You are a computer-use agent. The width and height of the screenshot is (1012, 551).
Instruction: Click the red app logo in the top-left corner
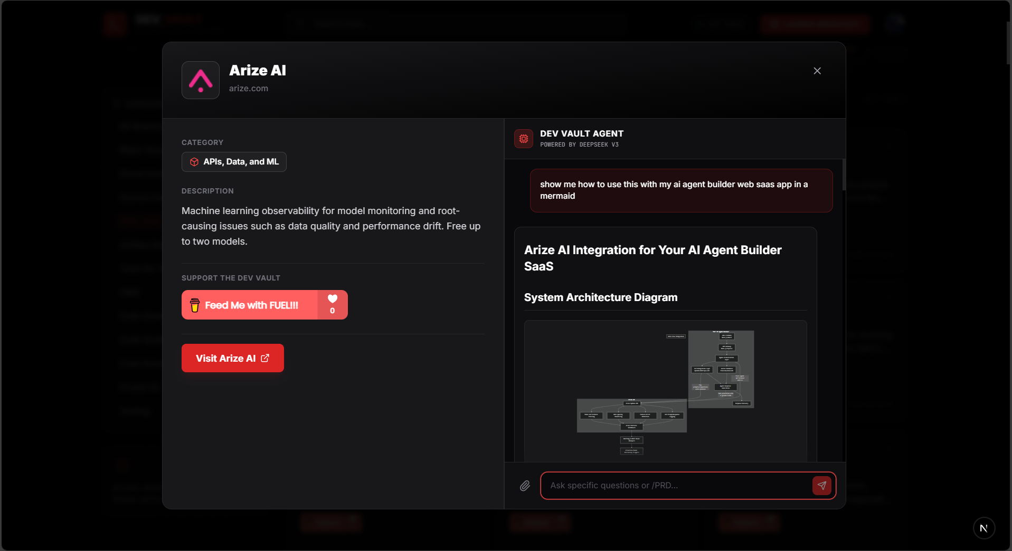coord(116,24)
